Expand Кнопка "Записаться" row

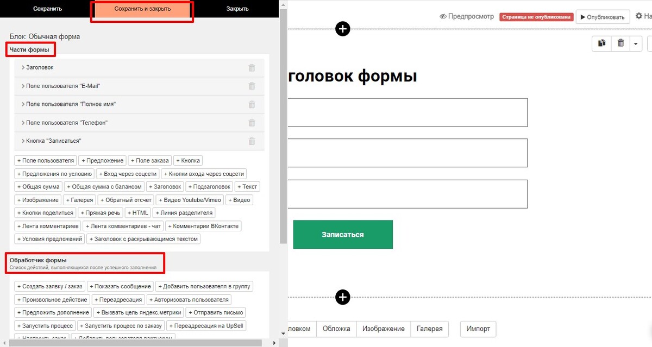click(139, 141)
